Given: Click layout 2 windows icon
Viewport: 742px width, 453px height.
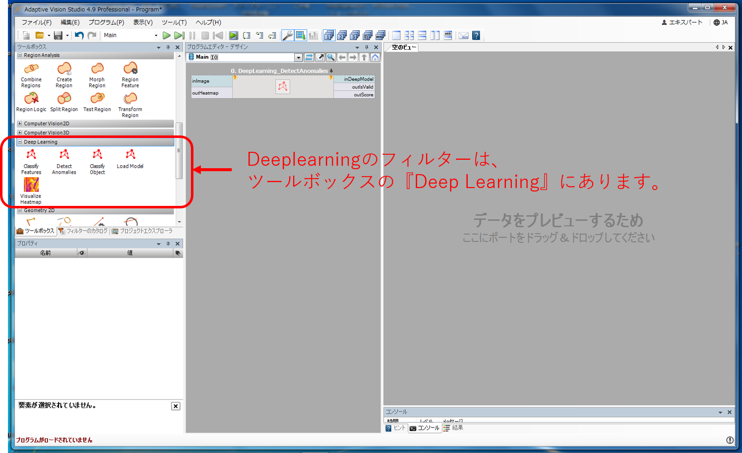Looking at the screenshot, I should (x=342, y=35).
